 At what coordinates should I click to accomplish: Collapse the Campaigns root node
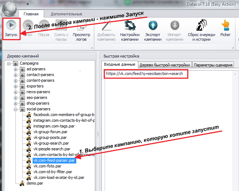(9, 64)
